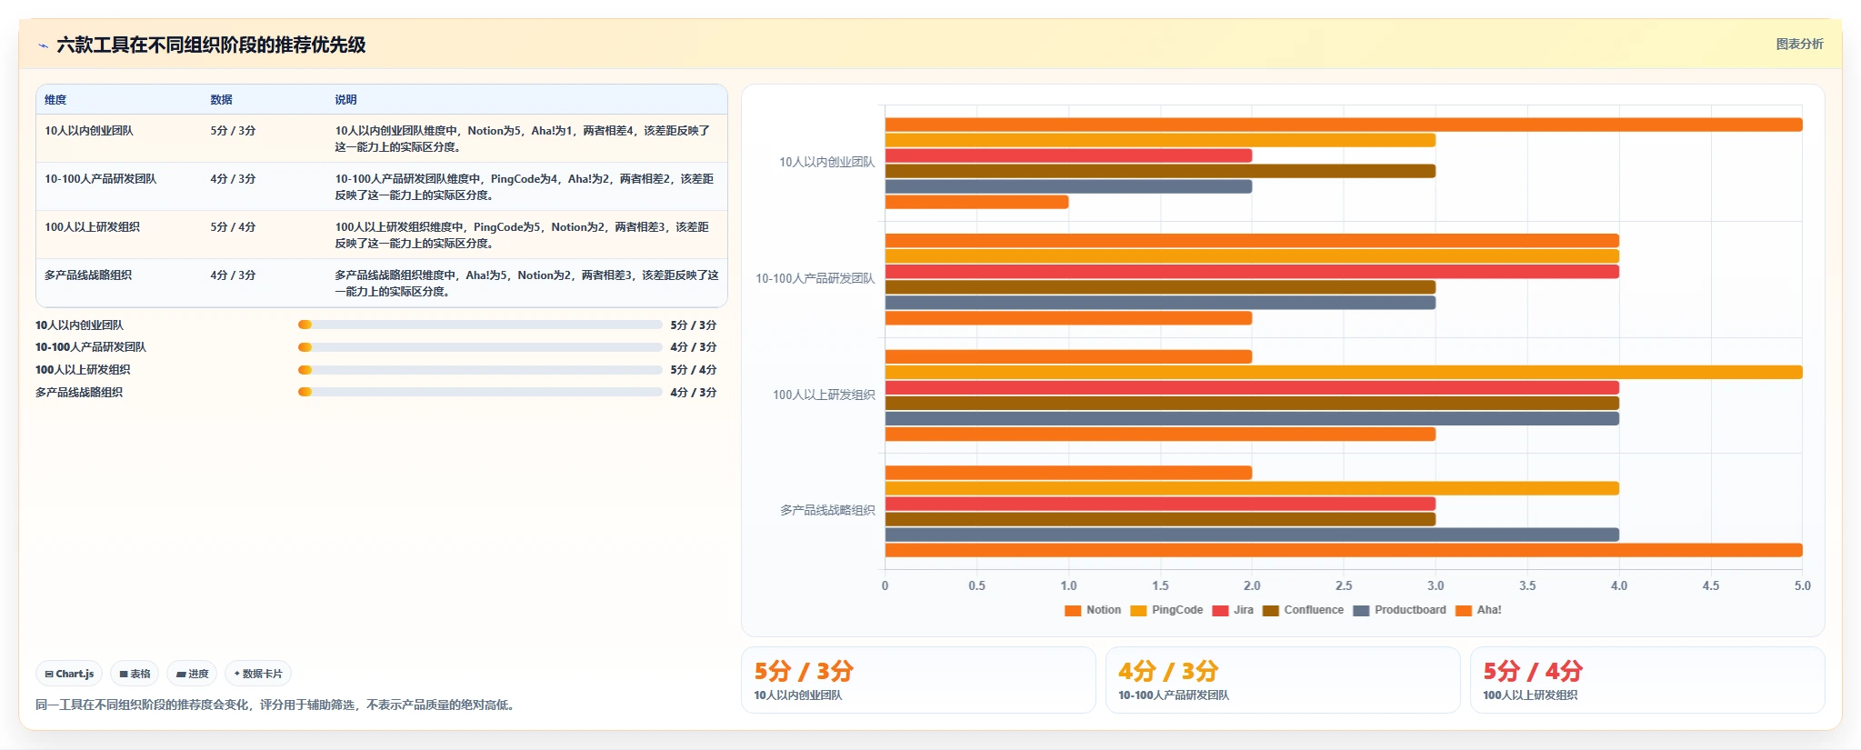Open the 5分 / 4分 stat card for 100人以上研发组织
Viewport: 1861px width, 750px height.
coord(1647,680)
